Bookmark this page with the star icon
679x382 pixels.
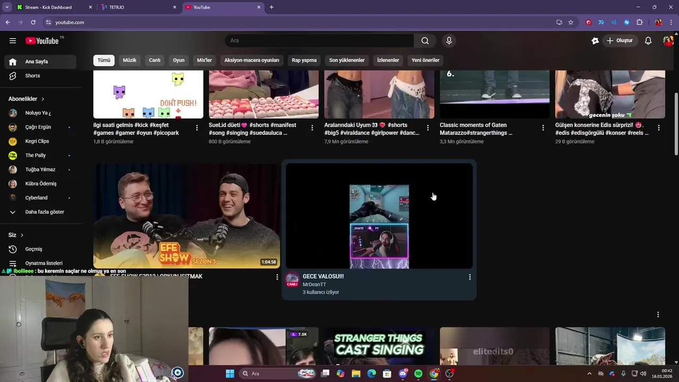pyautogui.click(x=571, y=22)
